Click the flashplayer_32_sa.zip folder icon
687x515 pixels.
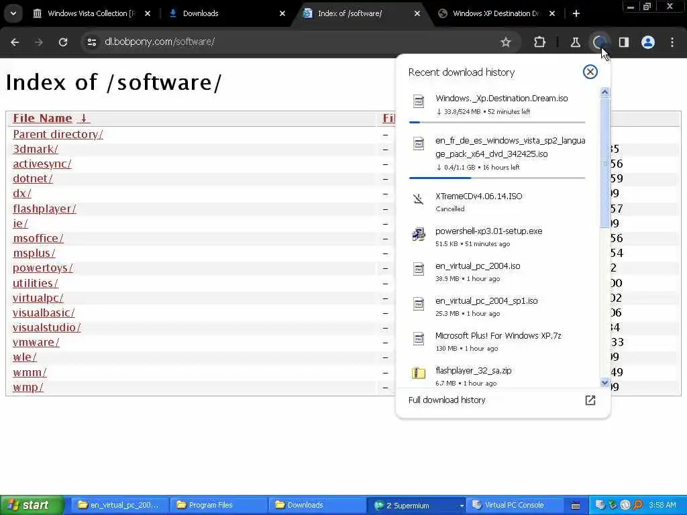[419, 373]
